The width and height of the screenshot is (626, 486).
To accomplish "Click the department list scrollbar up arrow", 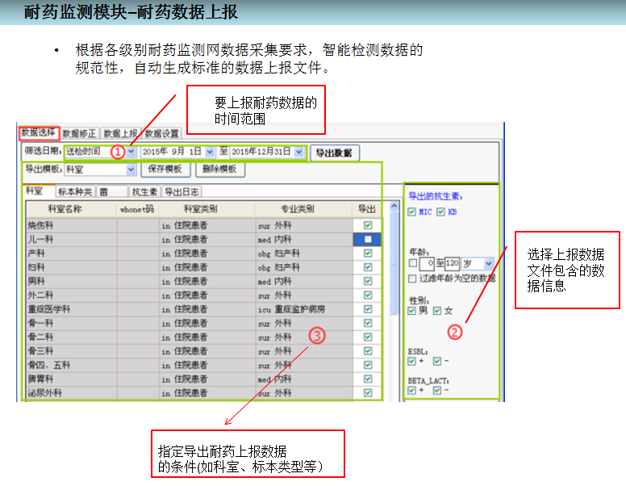I will (394, 207).
